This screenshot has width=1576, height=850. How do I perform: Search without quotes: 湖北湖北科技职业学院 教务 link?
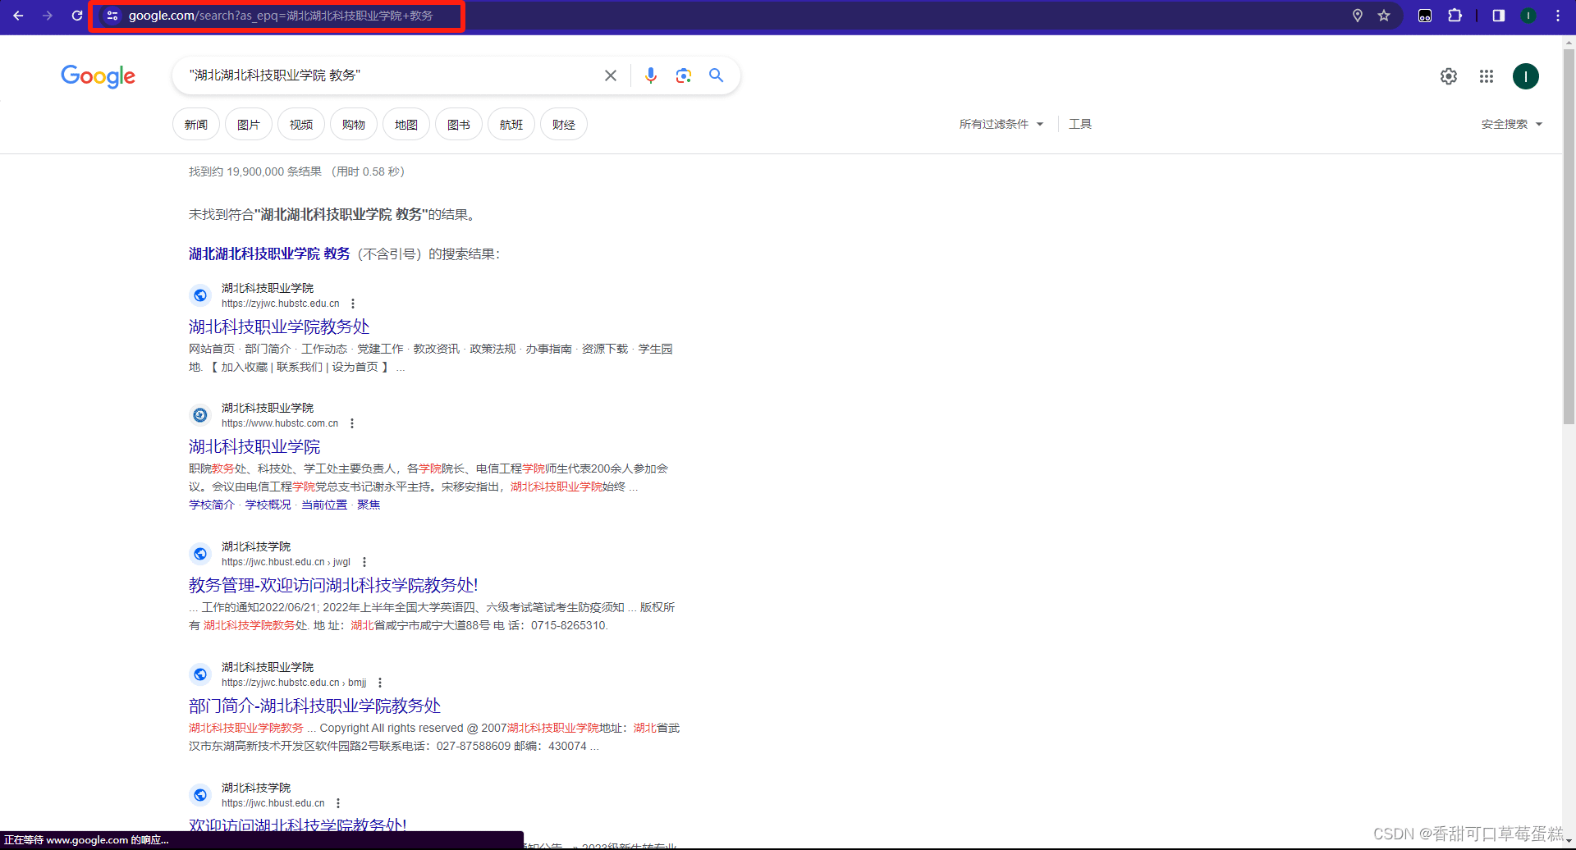pyautogui.click(x=269, y=254)
